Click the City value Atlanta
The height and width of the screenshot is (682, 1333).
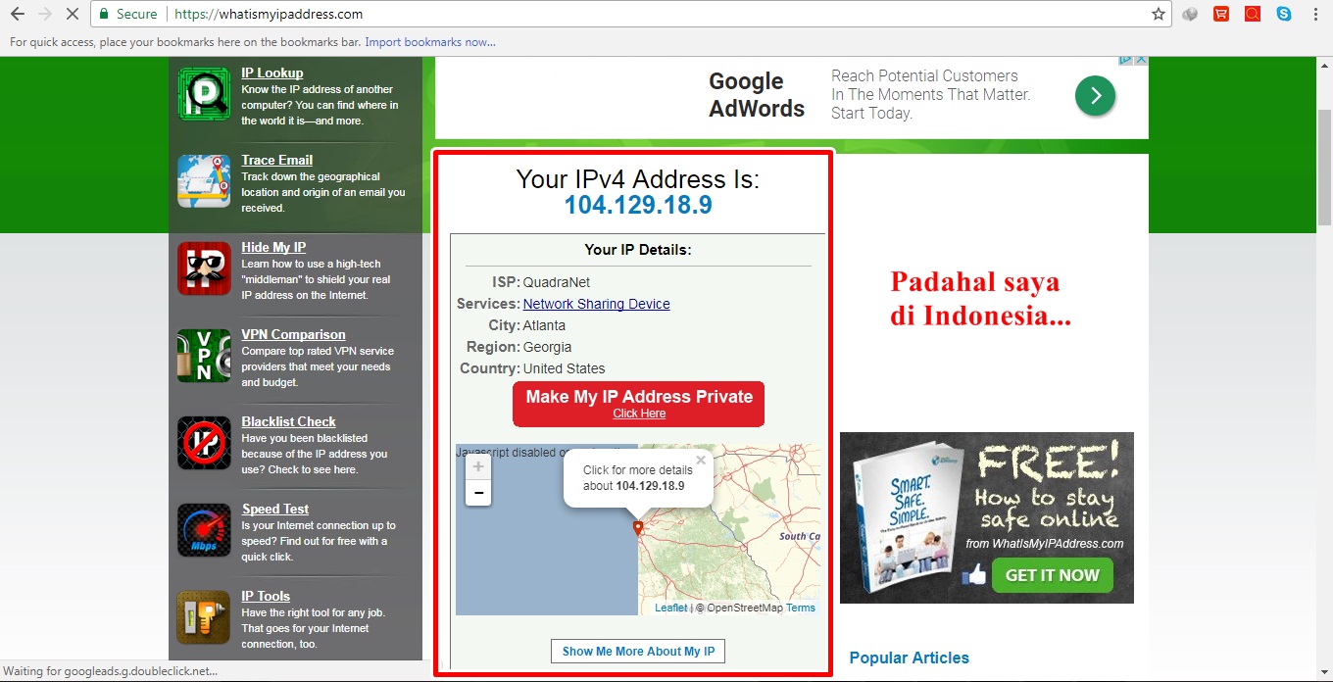544,325
